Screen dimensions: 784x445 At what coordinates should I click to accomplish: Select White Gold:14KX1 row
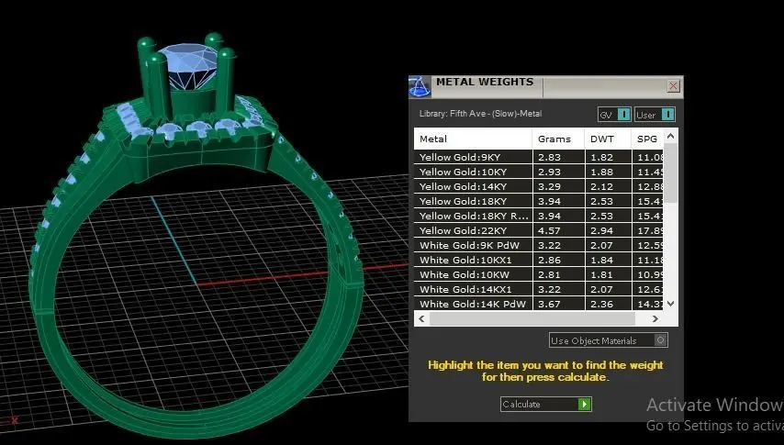[539, 289]
